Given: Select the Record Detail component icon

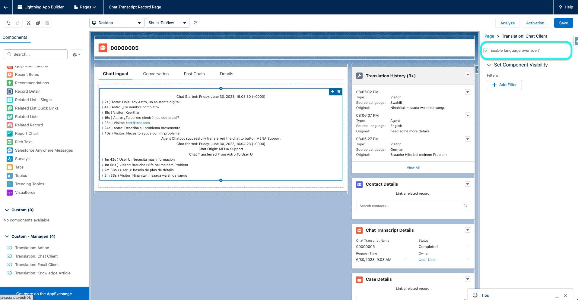Looking at the screenshot, I should [10, 91].
